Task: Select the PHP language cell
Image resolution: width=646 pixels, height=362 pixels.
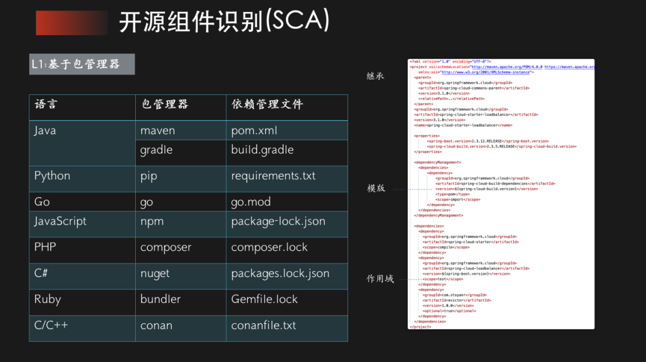Action: click(82, 250)
